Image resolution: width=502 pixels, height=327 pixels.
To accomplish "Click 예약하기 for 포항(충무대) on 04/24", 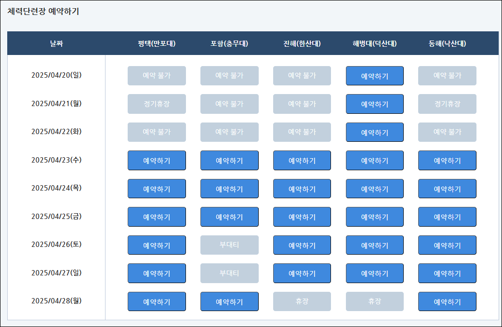I will pos(229,189).
